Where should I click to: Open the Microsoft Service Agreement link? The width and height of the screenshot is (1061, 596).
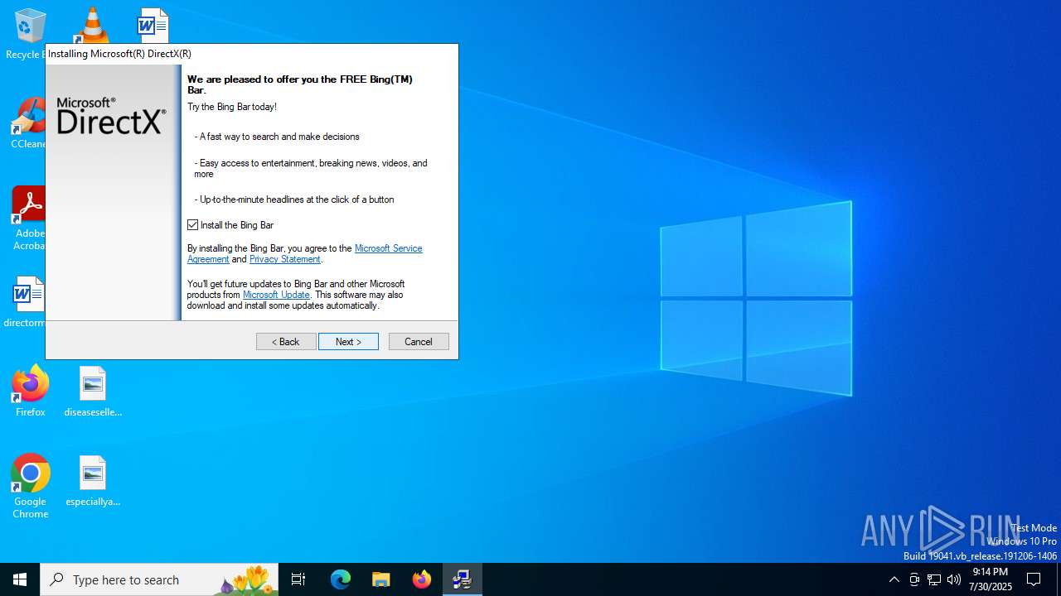coord(388,248)
